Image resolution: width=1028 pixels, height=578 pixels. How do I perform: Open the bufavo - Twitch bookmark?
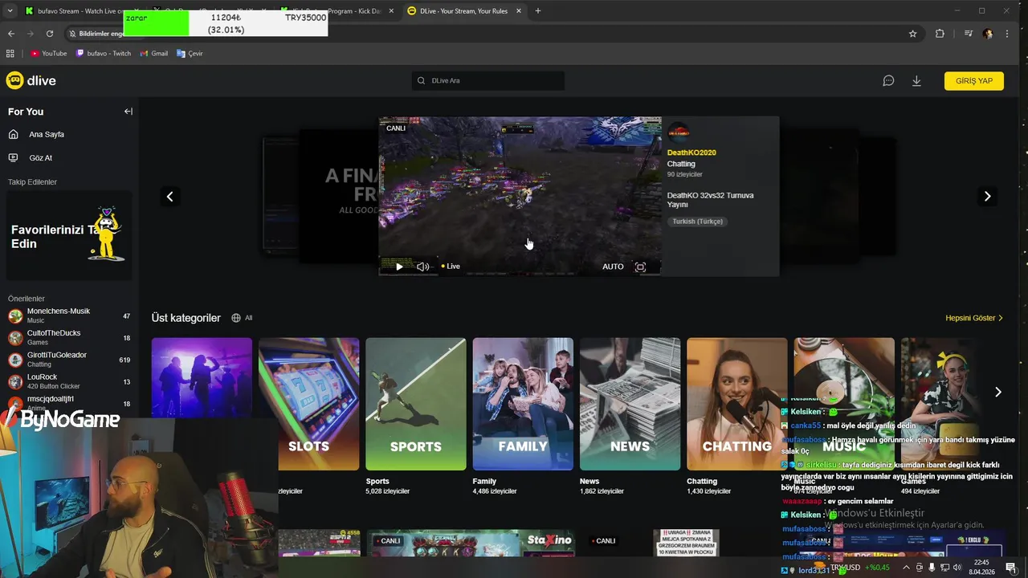(104, 54)
